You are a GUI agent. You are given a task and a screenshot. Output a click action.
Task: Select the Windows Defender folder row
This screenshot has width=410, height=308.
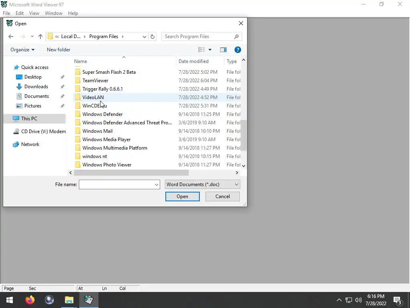click(157, 114)
